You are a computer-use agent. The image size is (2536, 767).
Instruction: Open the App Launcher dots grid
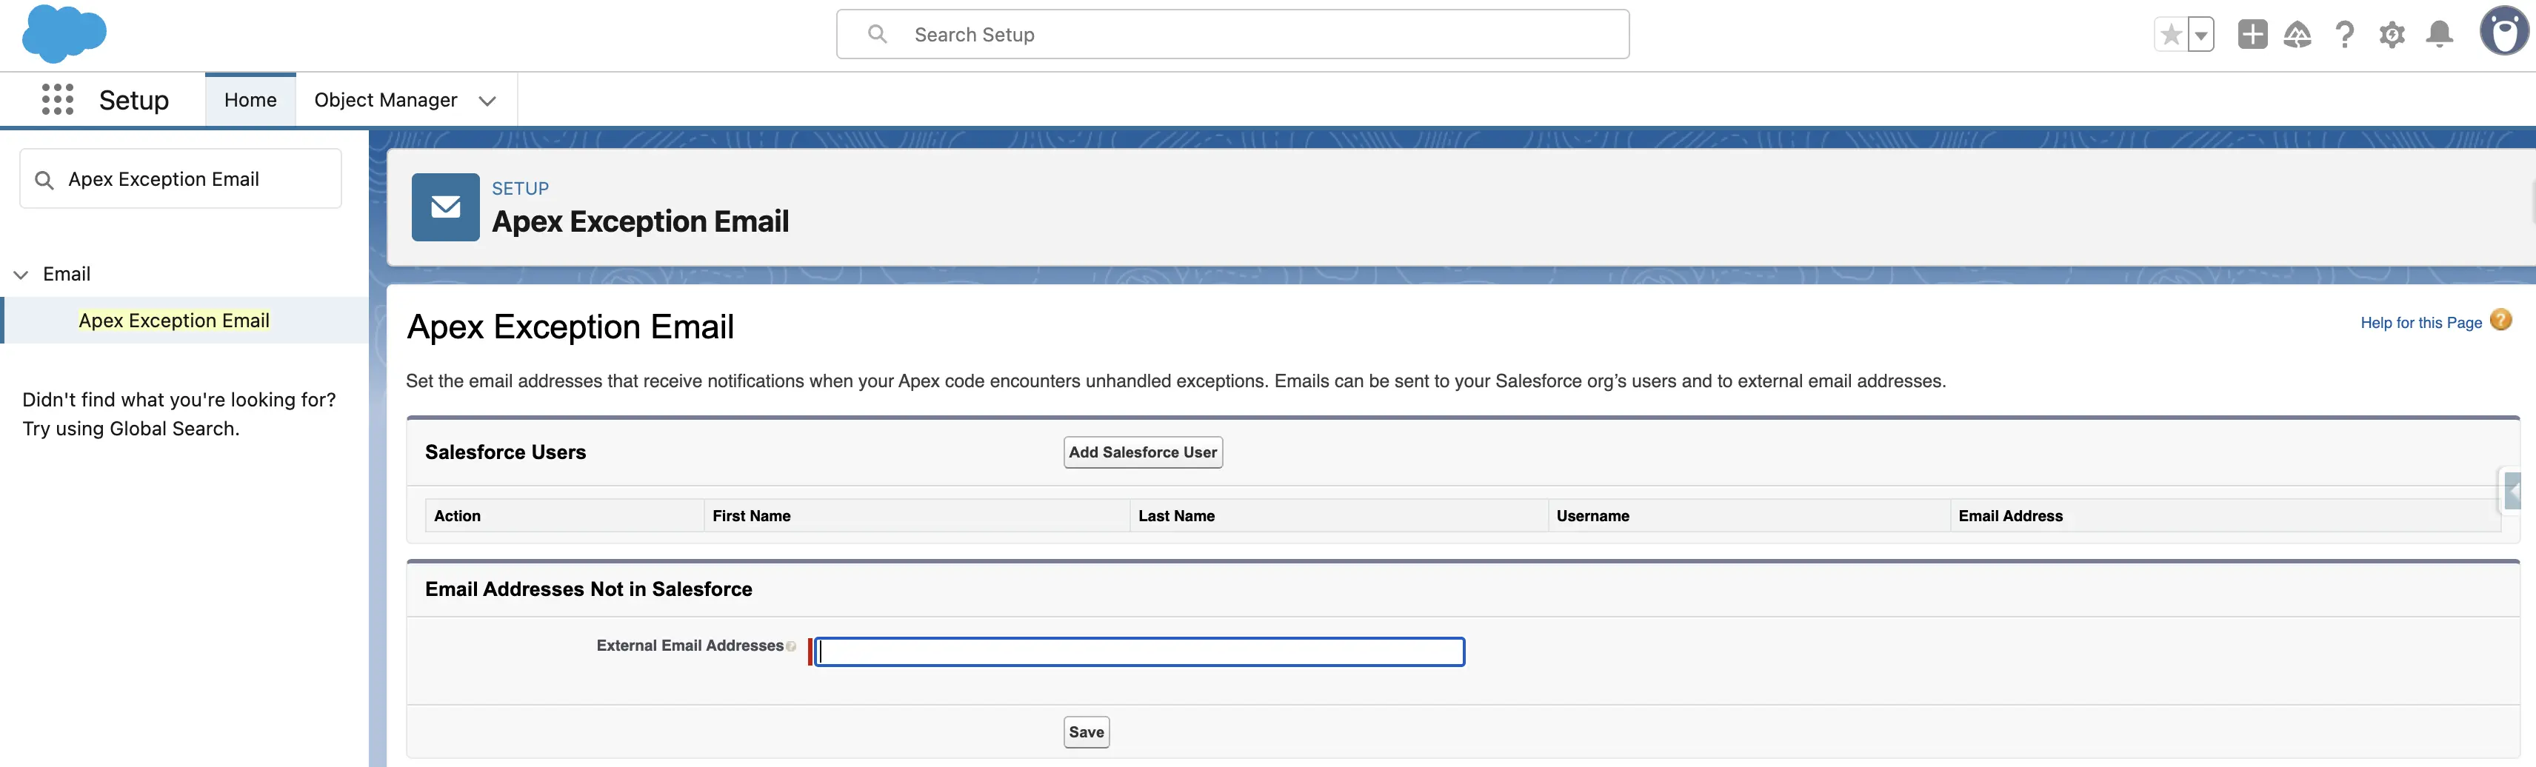57,99
